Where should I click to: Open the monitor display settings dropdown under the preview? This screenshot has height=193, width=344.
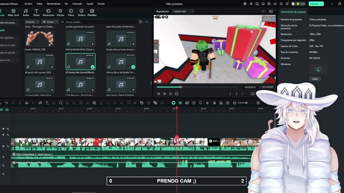point(253,94)
